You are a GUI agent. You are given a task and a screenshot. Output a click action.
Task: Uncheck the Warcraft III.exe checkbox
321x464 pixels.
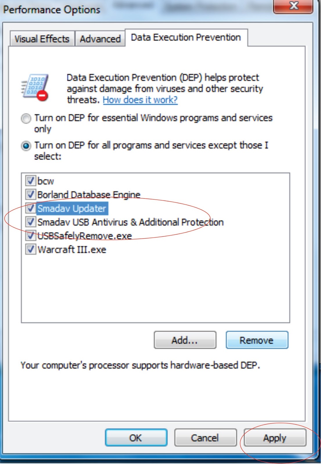31,249
